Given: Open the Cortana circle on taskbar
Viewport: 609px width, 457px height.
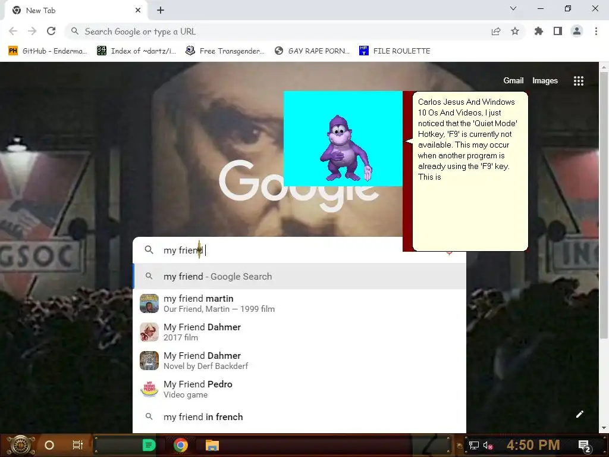Looking at the screenshot, I should (x=49, y=445).
